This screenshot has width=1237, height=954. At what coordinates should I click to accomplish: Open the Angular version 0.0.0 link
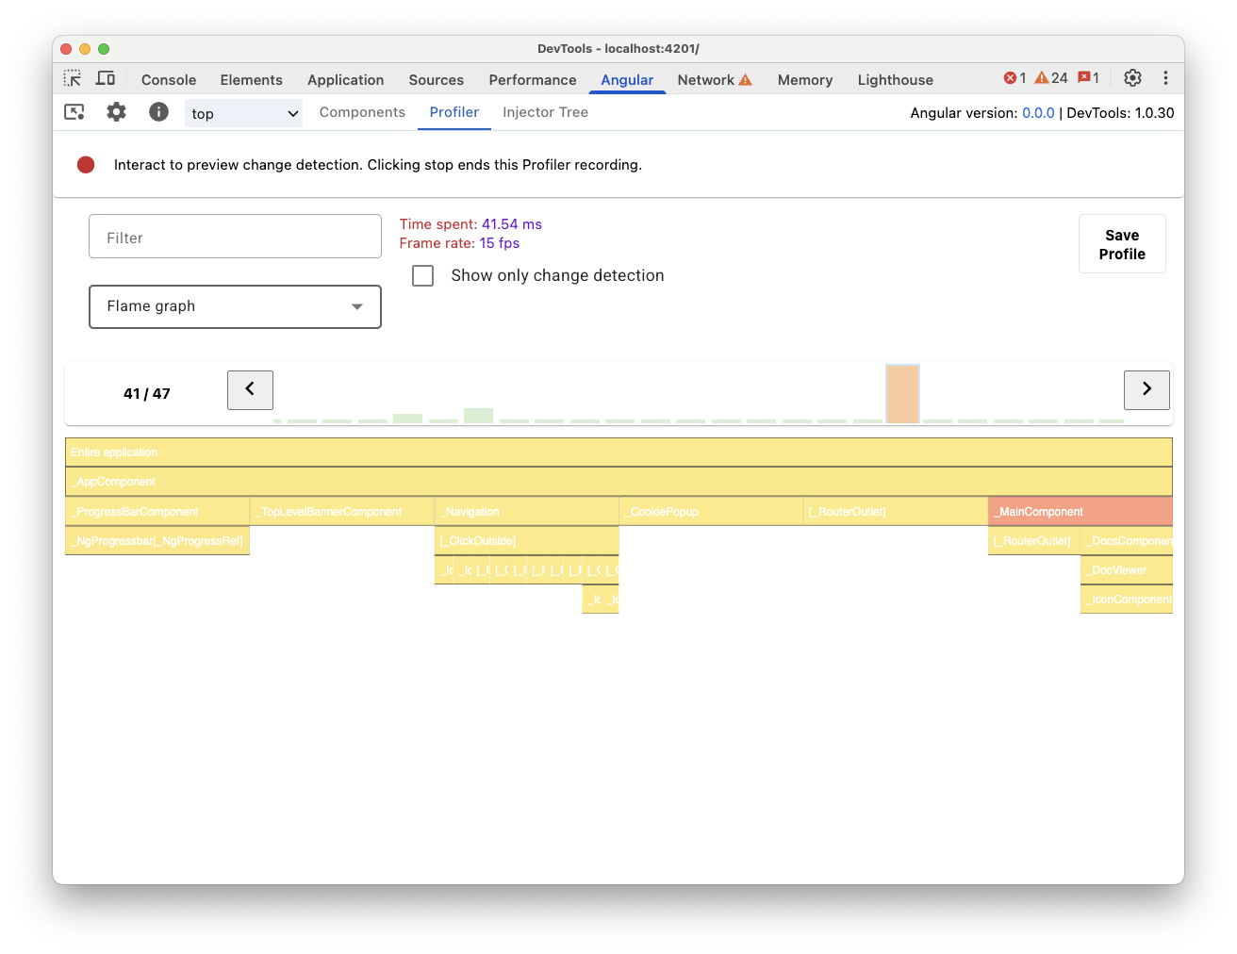(x=1039, y=112)
